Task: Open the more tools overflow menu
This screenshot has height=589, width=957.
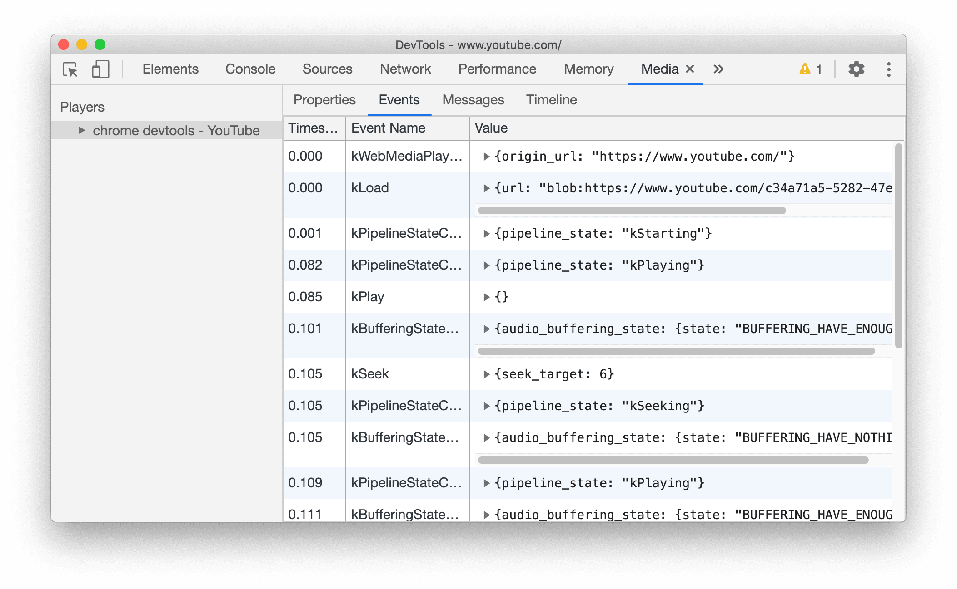Action: click(x=719, y=68)
